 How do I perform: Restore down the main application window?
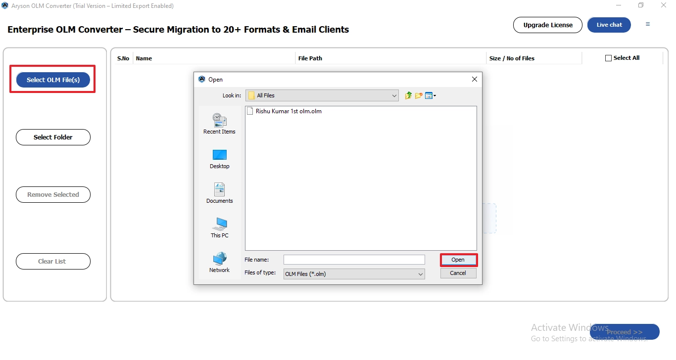coord(641,5)
